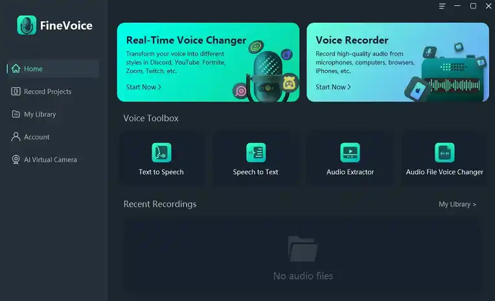Open the Speech to Text tool icon
The height and width of the screenshot is (301, 495).
[256, 152]
